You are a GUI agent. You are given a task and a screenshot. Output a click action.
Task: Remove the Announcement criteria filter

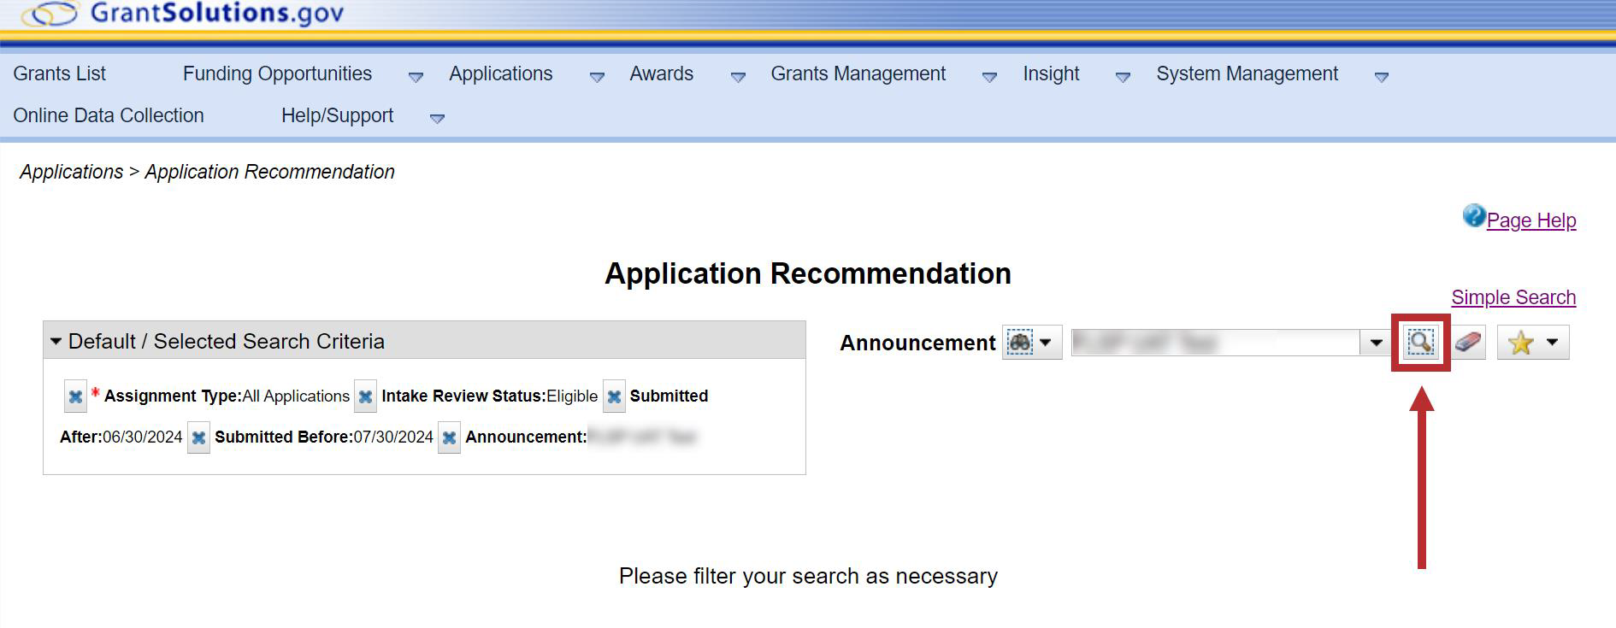click(x=449, y=437)
